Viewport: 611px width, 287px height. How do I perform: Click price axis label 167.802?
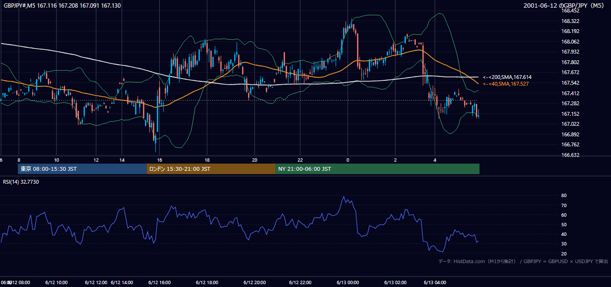pos(570,62)
